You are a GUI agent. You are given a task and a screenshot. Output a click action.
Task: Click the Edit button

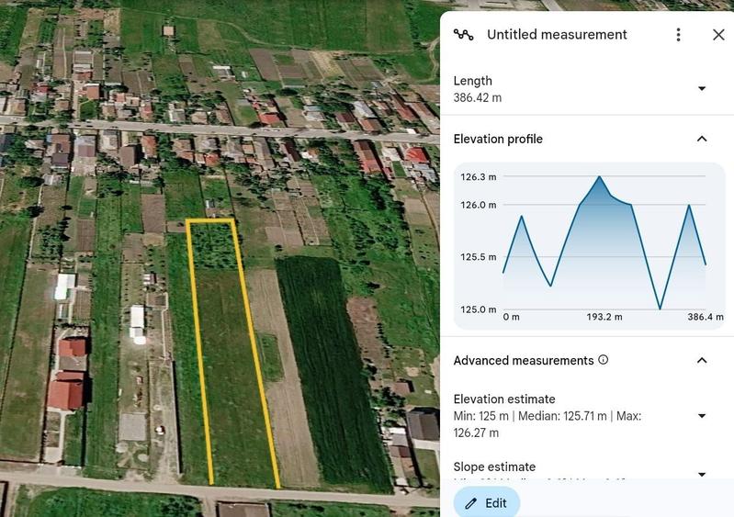487,503
